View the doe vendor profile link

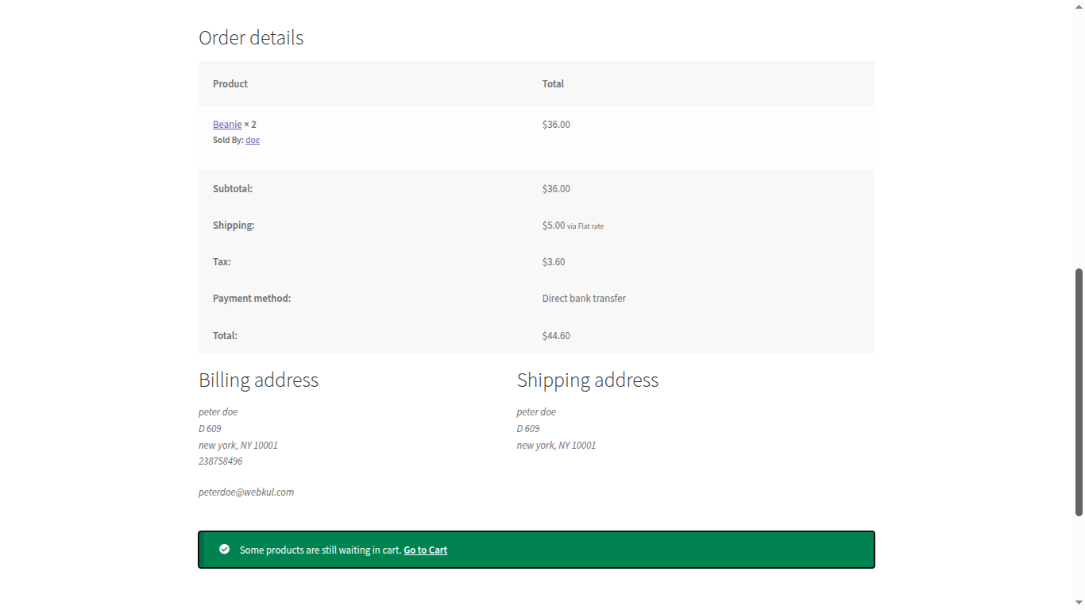point(252,140)
